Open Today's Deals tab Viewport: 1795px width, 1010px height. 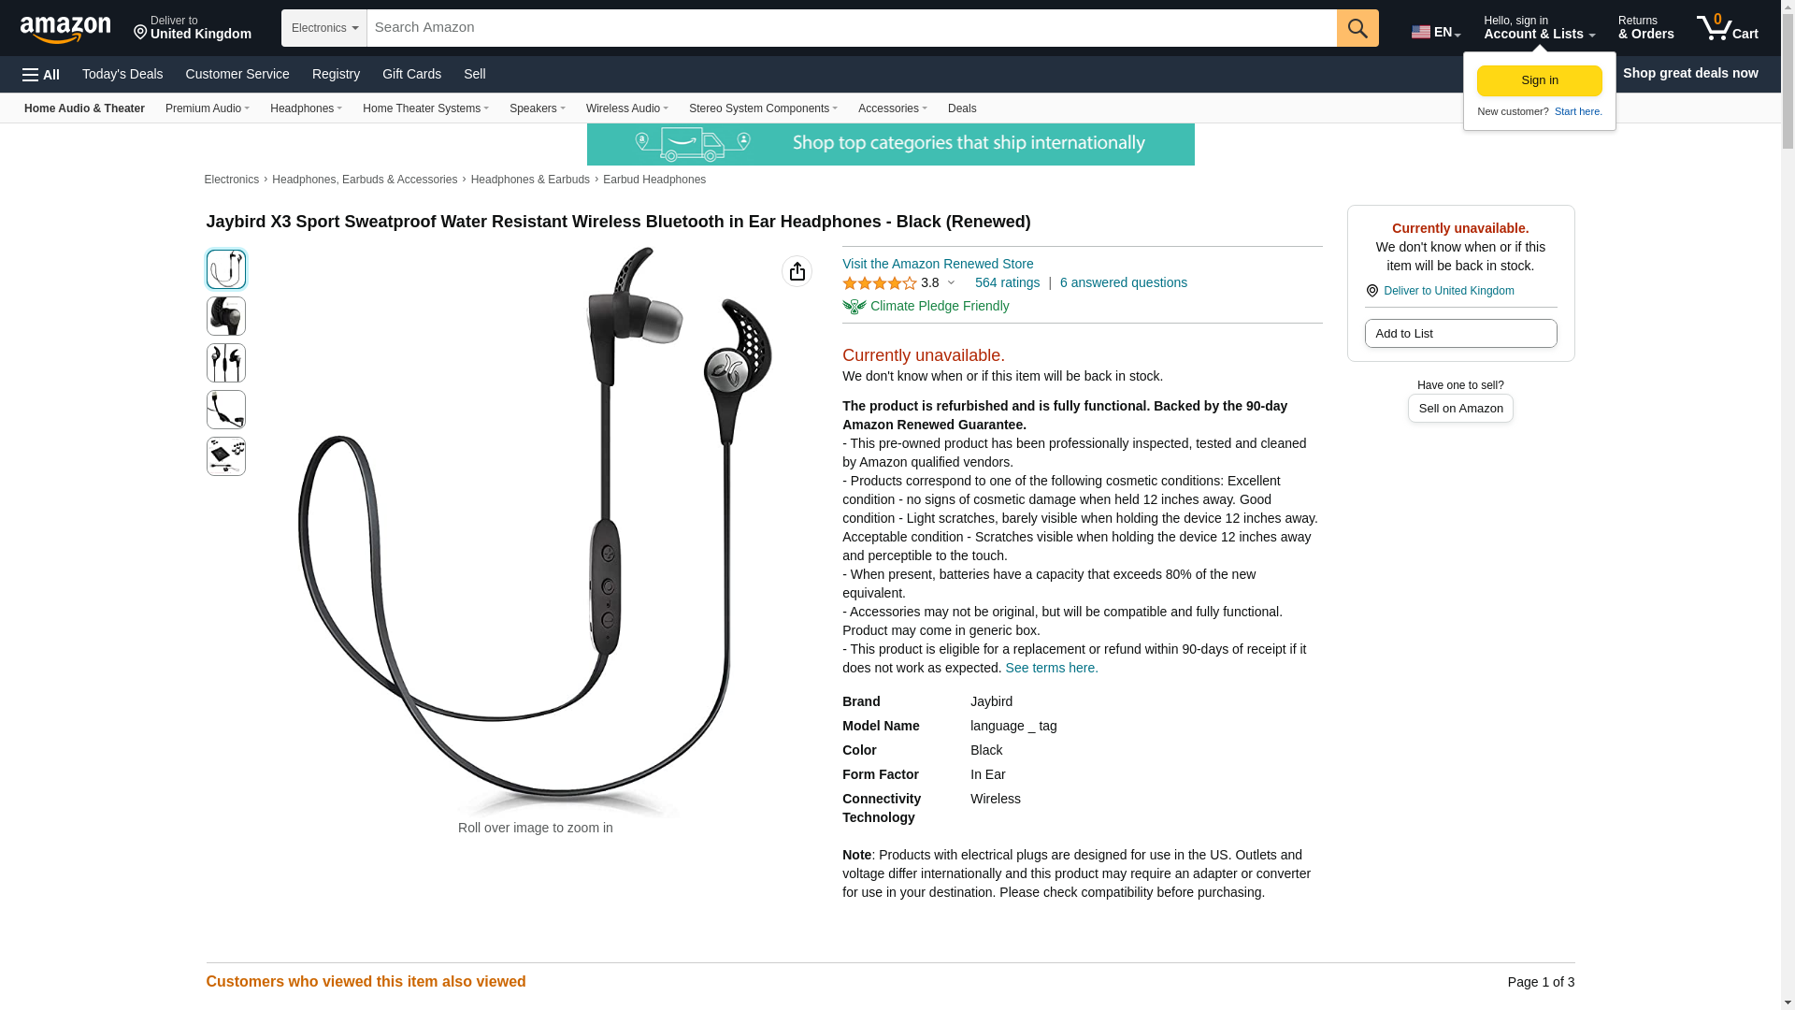click(x=122, y=74)
